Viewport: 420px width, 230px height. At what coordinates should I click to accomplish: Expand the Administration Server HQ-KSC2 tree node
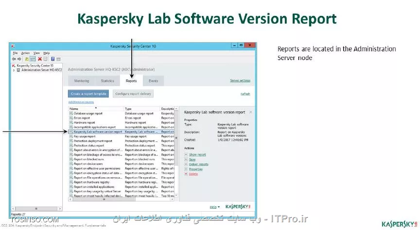point(14,70)
